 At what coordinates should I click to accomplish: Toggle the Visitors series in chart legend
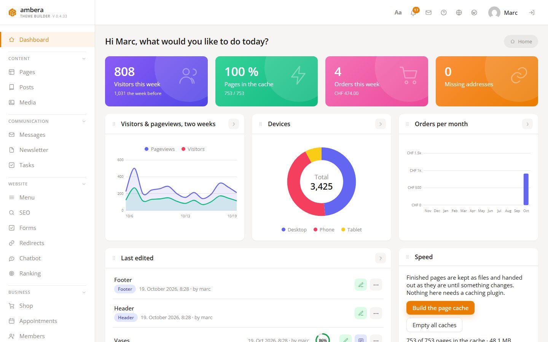(x=193, y=149)
